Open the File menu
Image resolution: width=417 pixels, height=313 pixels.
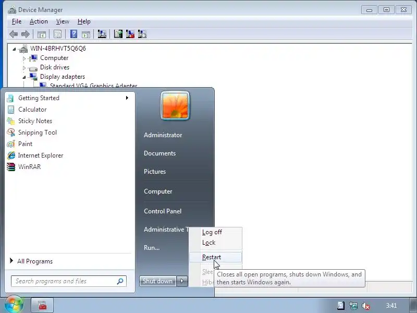pyautogui.click(x=17, y=21)
